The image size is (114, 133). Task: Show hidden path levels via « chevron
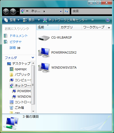coord(27,11)
